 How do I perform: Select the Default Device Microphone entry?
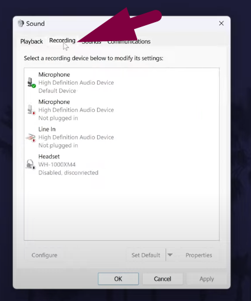[122, 83]
